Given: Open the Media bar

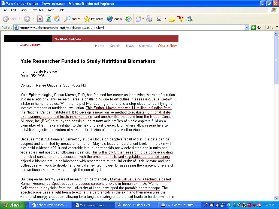Looking at the screenshot, I should pyautogui.click(x=114, y=19).
